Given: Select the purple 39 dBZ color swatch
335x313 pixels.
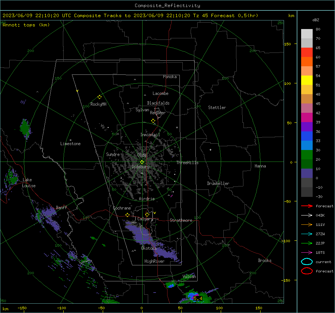Looking at the screenshot, I should point(307,127).
